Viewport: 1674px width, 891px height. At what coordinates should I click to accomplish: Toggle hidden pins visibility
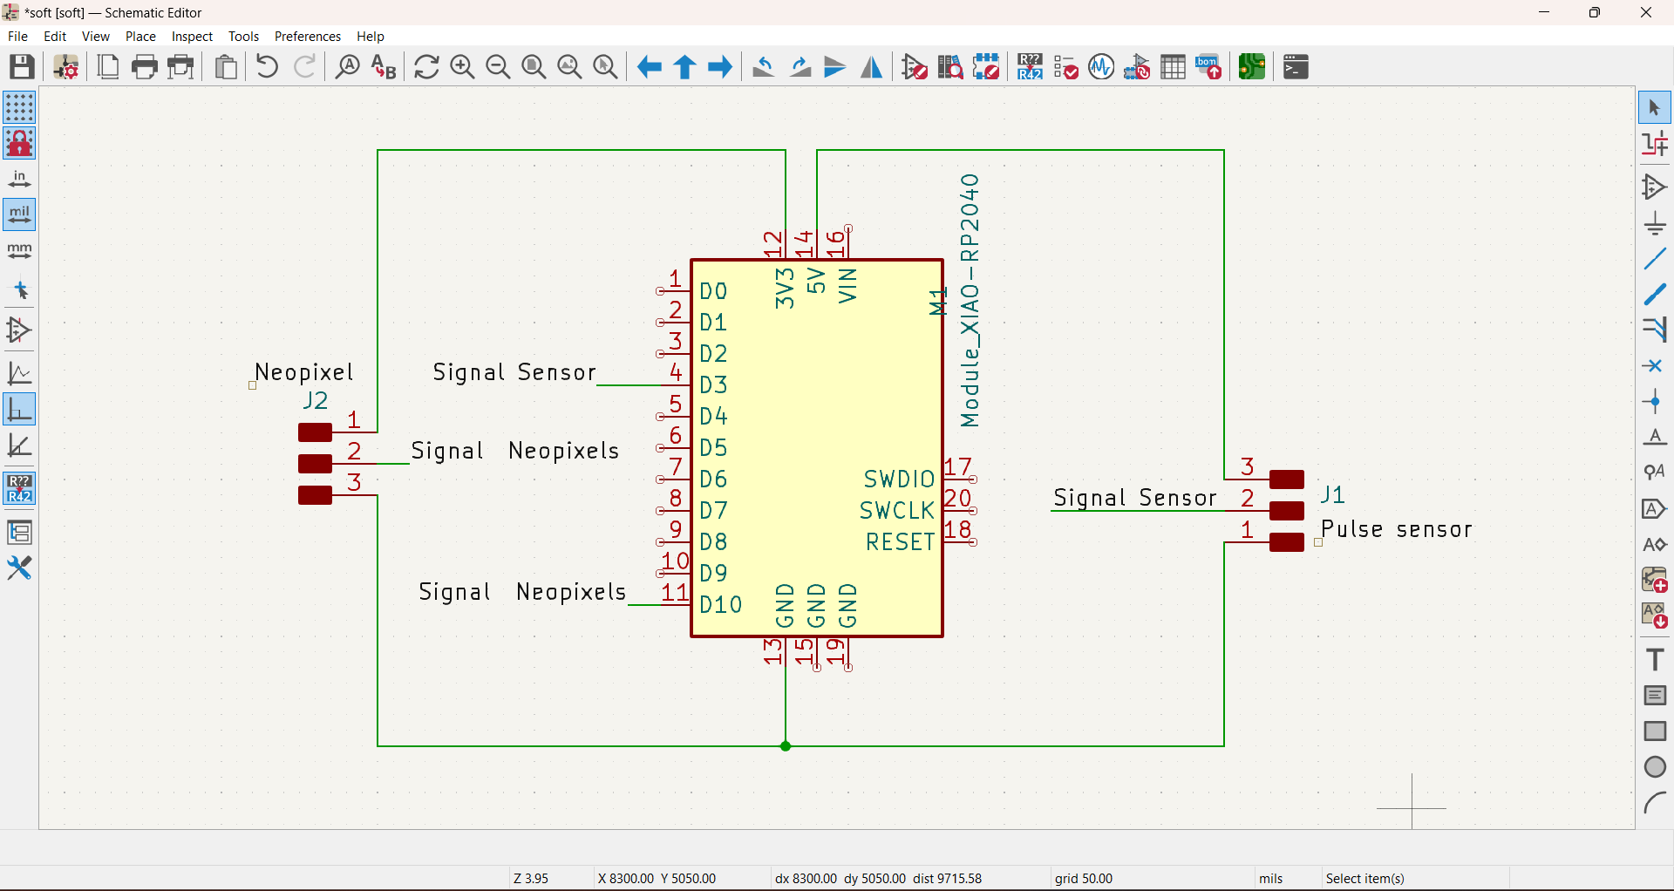pos(19,330)
